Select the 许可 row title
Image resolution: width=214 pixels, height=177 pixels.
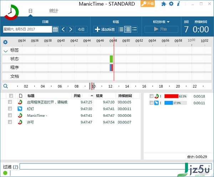[30, 122]
